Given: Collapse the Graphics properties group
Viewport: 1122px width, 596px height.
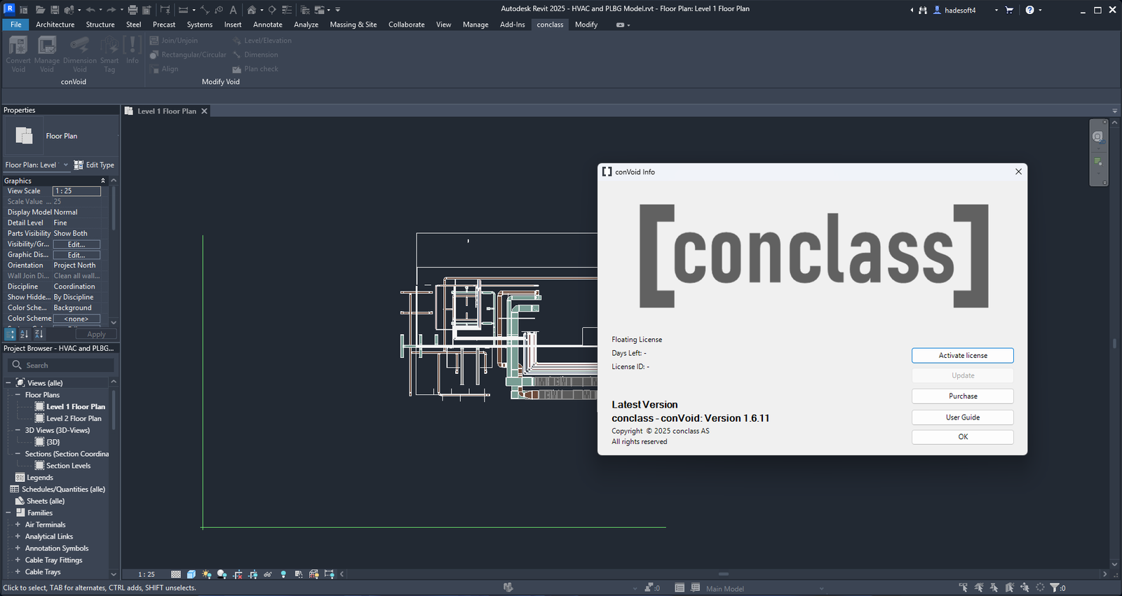Looking at the screenshot, I should tap(103, 181).
